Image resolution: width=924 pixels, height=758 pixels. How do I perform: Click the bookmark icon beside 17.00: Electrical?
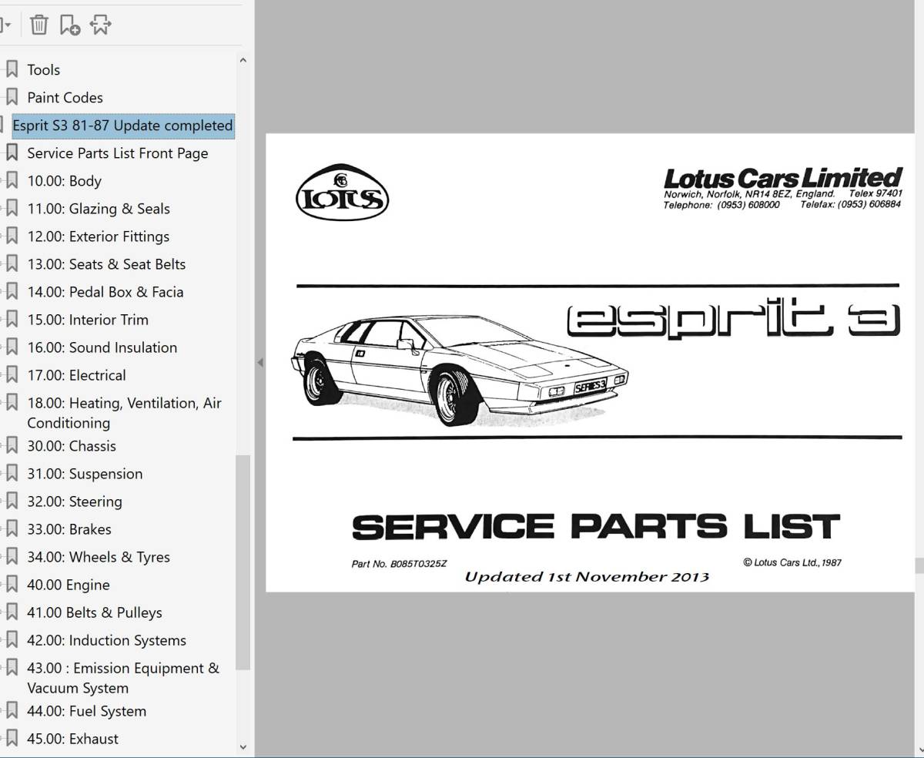click(x=12, y=374)
